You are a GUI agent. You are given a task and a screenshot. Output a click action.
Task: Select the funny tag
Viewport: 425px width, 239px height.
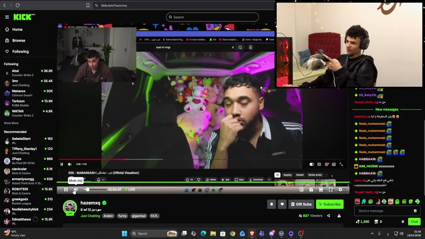pos(123,216)
